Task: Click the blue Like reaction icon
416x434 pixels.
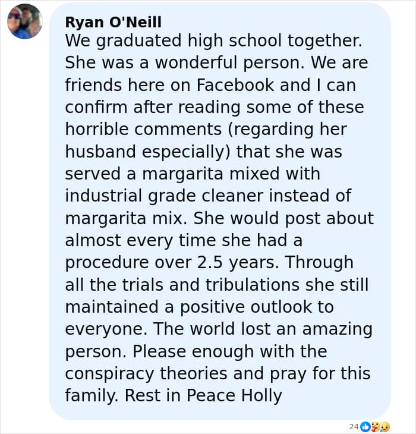Action: (x=365, y=426)
